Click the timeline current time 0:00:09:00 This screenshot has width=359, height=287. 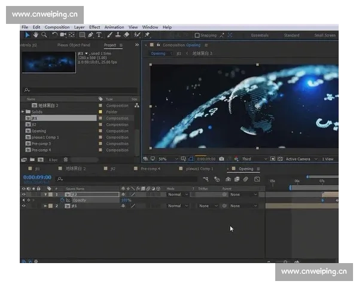(x=37, y=178)
